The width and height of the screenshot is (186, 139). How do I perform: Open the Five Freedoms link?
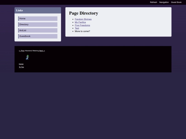tap(82, 25)
